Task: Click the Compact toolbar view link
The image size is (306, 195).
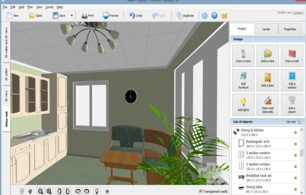Action: 298,13
